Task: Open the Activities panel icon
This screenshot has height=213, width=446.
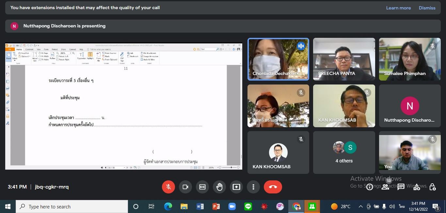Action: (417, 187)
